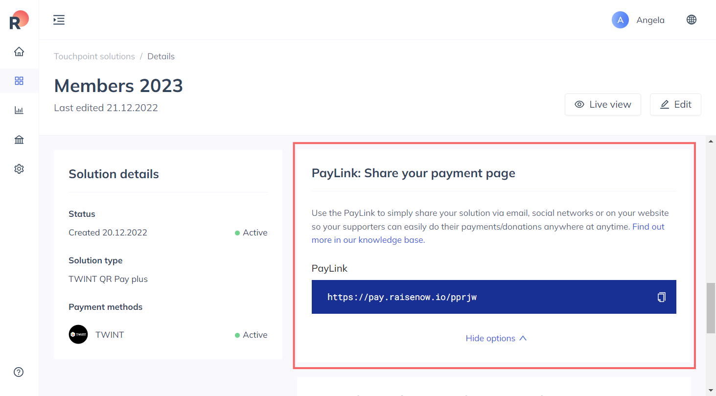Open the settings gear icon

[x=19, y=169]
